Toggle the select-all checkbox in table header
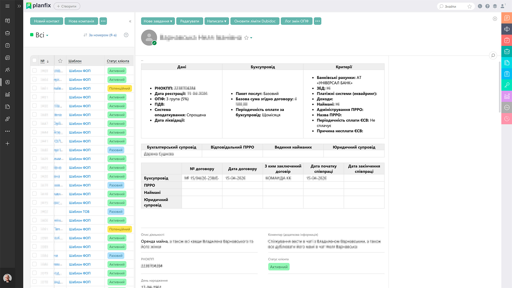 pos(34,61)
